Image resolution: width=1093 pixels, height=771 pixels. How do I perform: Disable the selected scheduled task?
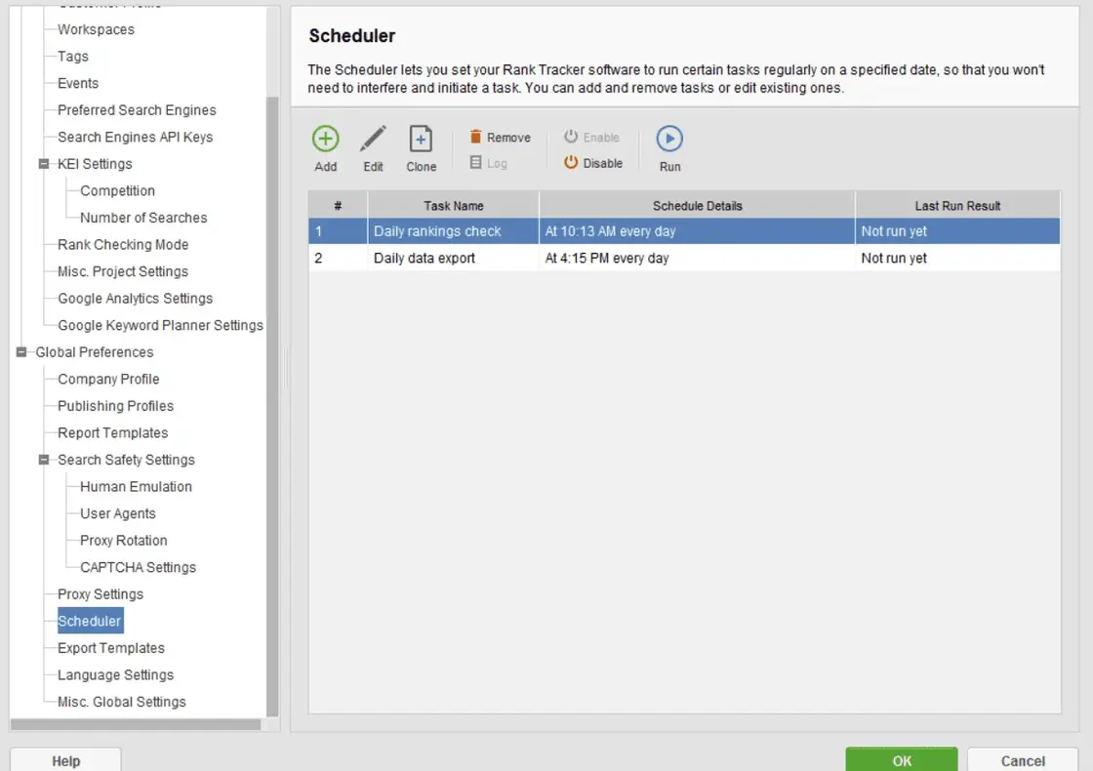593,163
